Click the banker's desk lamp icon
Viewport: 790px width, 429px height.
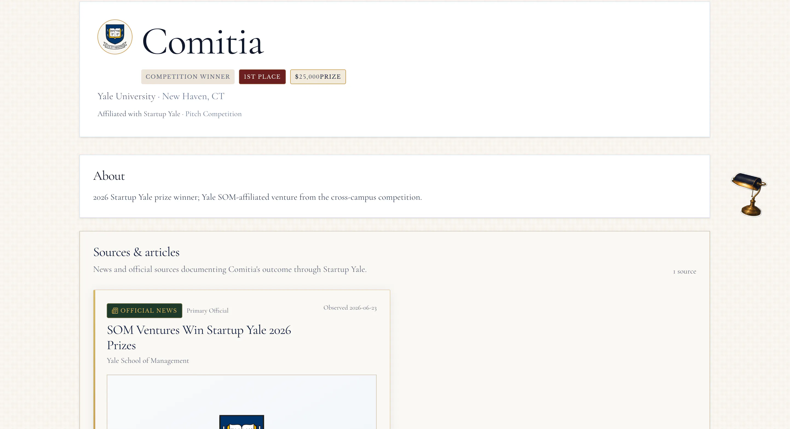point(749,195)
